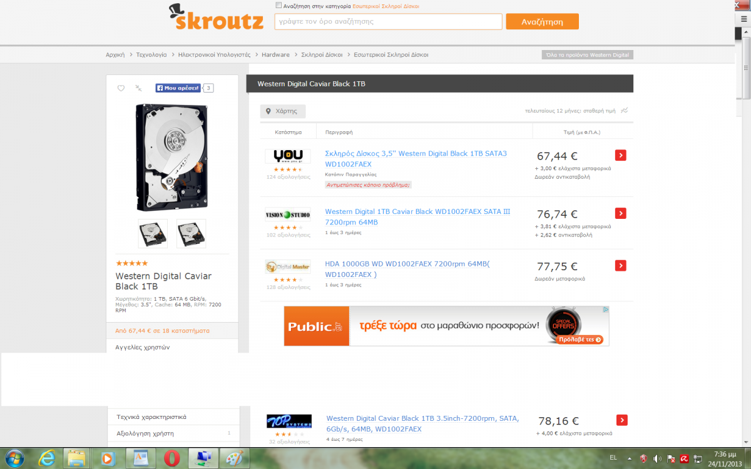Switch to Opera browser in taskbar

click(x=171, y=458)
